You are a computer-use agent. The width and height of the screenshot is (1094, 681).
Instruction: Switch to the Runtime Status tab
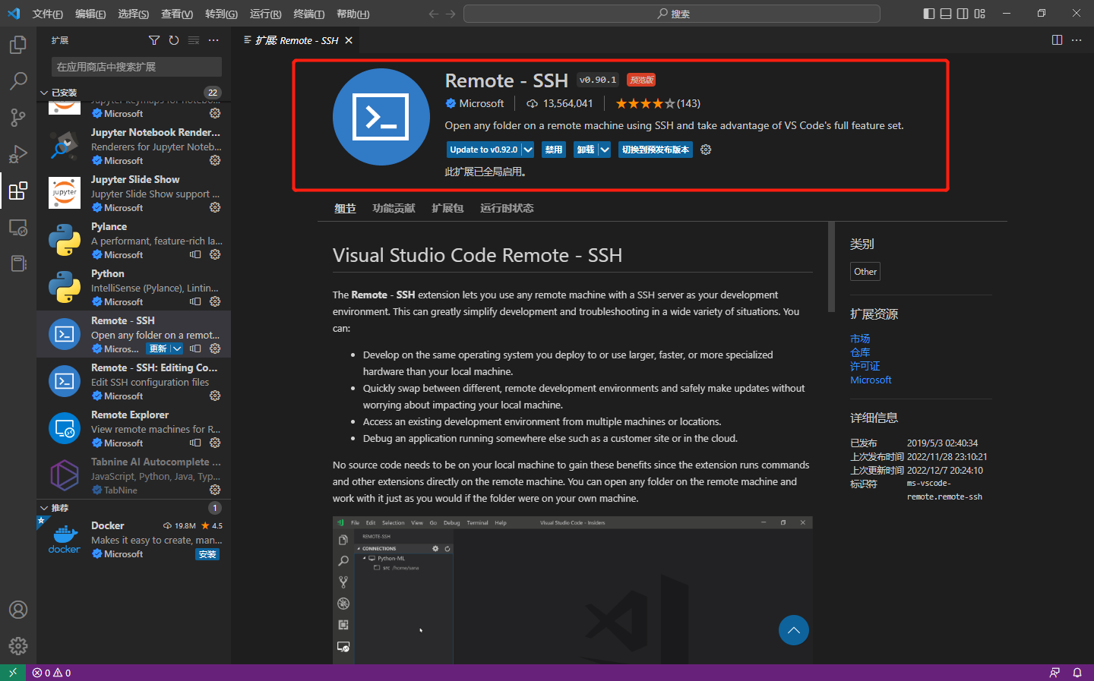[507, 208]
